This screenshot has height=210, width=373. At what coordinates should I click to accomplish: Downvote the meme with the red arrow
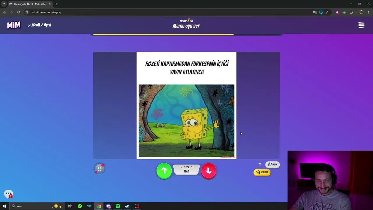[209, 171]
